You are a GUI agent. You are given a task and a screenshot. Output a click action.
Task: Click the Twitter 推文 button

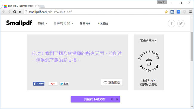[64, 84]
